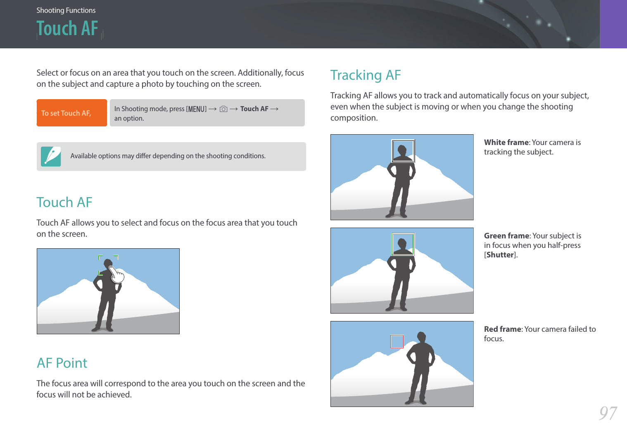627x440 pixels.
Task: Click the paragraph starting "The focus area will correspond"
Action: coord(171,389)
